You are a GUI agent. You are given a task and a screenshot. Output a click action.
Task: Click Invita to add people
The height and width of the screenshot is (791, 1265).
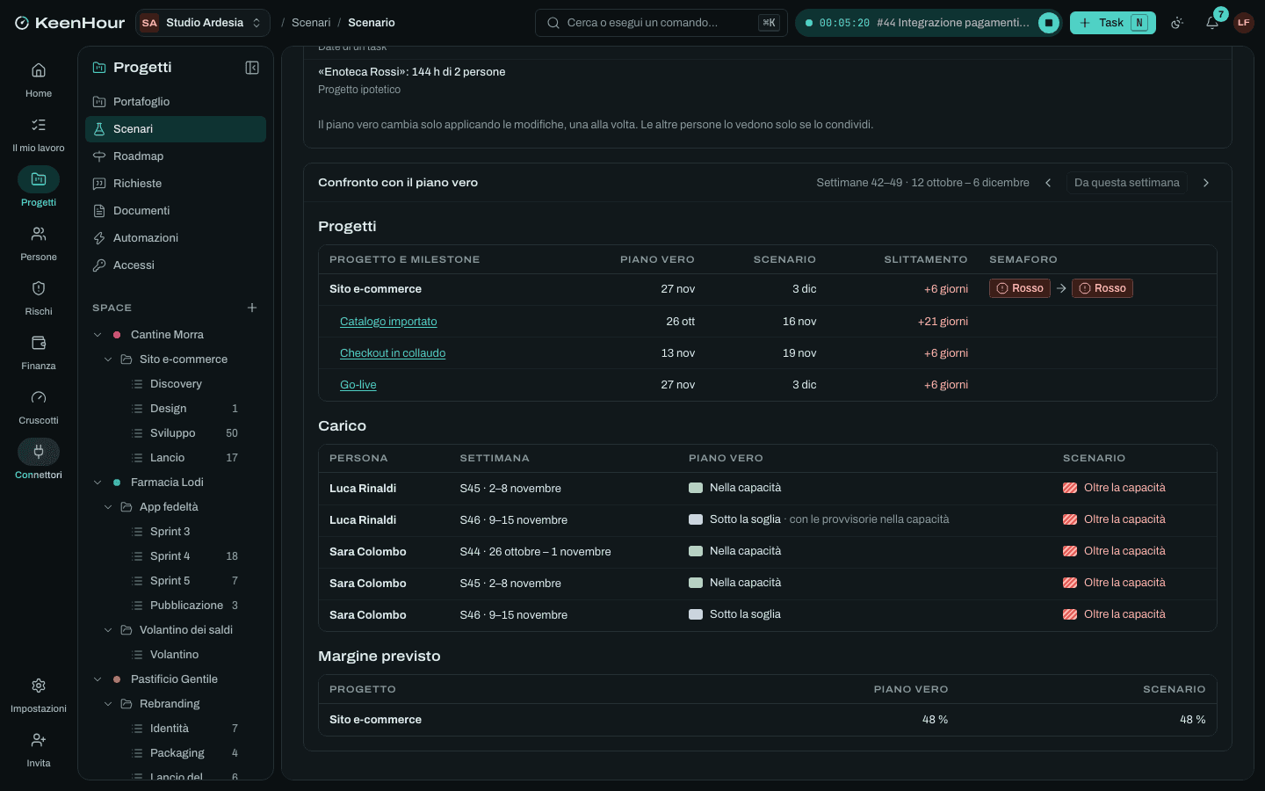[x=39, y=750]
